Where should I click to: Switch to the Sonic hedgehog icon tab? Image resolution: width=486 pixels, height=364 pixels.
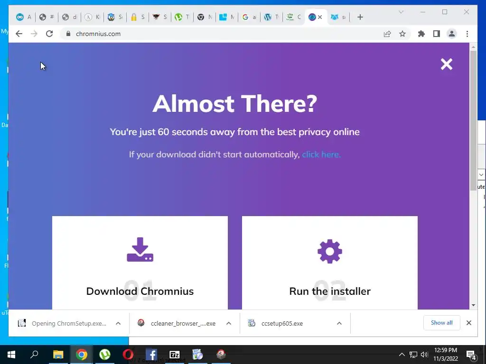tap(115, 18)
